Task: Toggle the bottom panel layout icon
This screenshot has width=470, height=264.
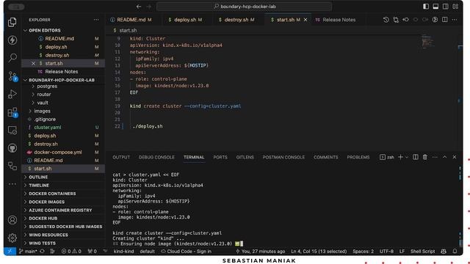Action: pyautogui.click(x=435, y=7)
